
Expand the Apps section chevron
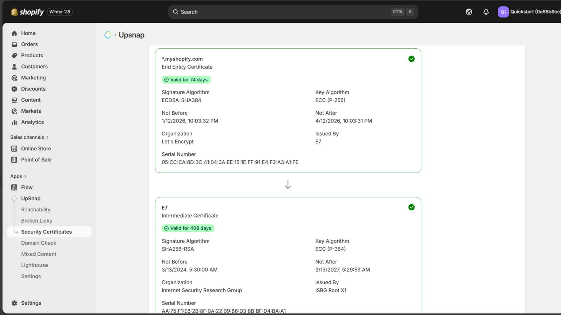pos(25,176)
